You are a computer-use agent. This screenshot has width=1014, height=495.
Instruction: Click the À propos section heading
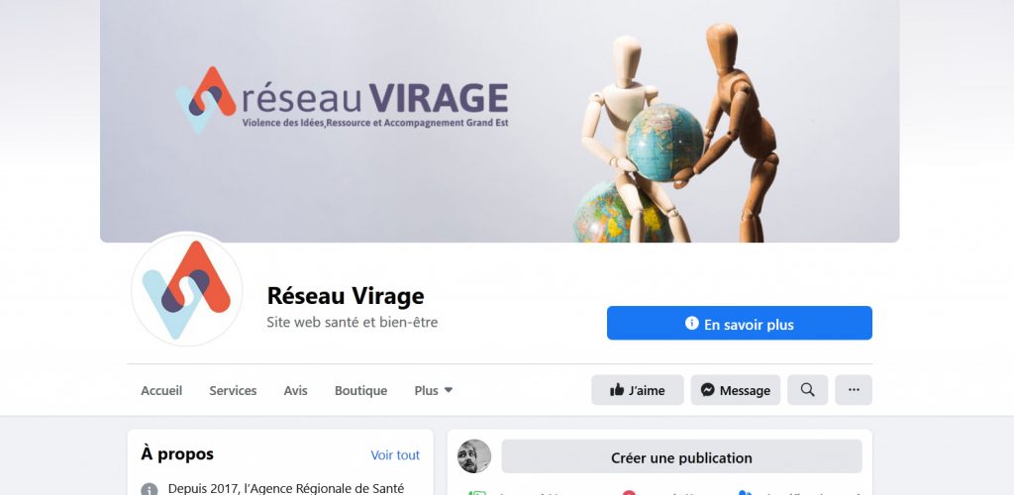(x=177, y=453)
